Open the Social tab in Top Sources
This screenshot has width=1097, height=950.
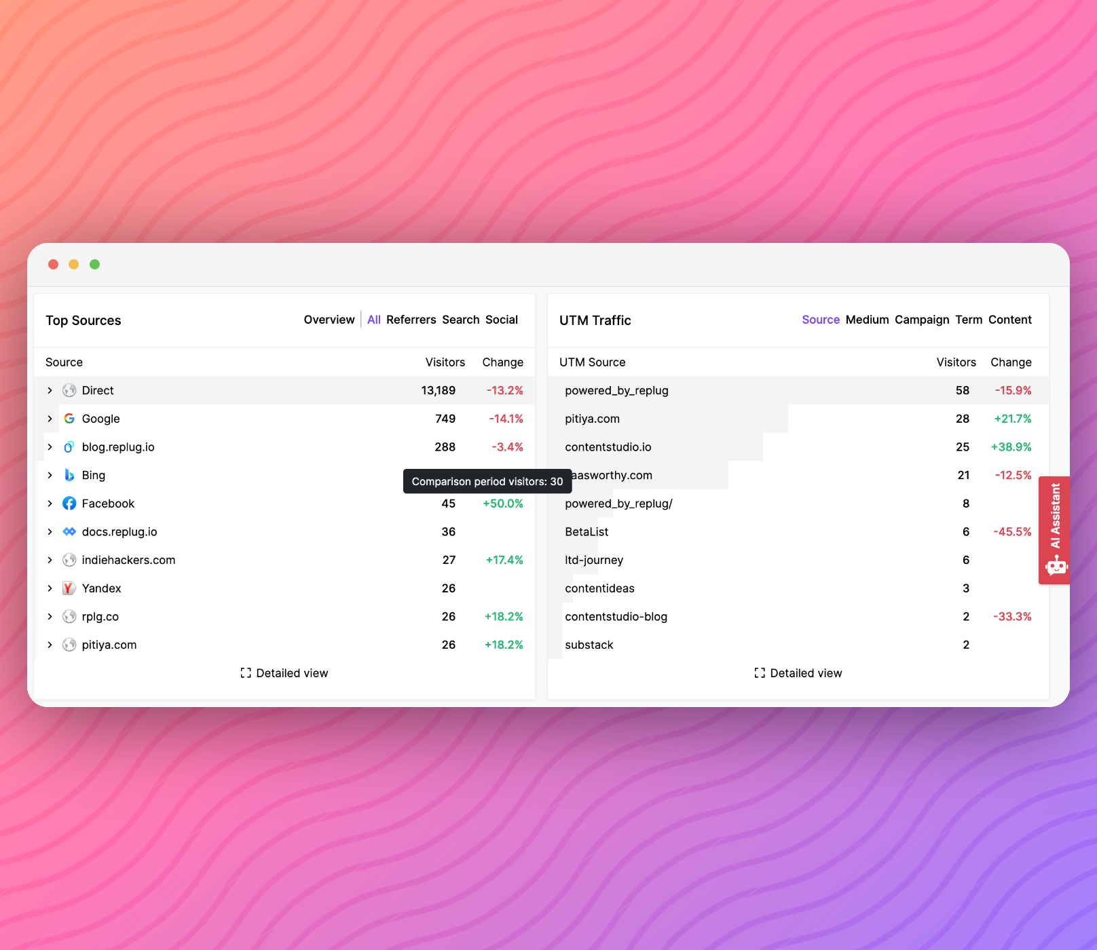[502, 320]
